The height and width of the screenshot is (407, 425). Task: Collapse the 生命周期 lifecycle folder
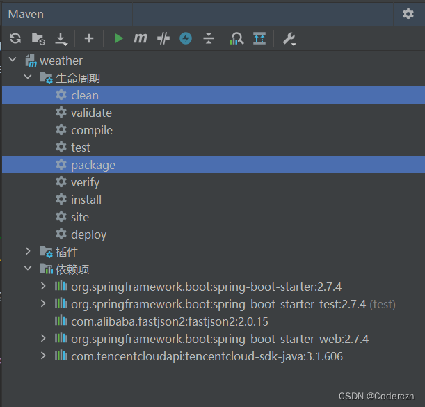point(28,77)
